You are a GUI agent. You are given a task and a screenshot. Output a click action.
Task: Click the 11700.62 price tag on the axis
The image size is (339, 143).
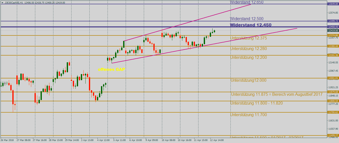click(333, 112)
